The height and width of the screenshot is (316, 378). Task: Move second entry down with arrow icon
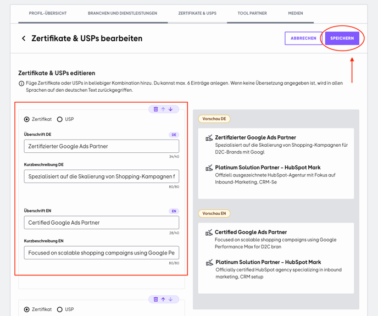coord(171,300)
